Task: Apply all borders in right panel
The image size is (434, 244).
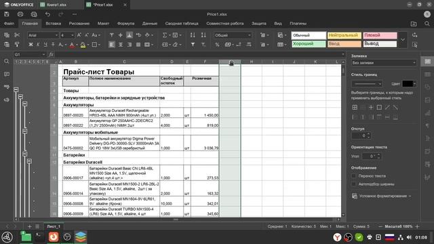Action: click(355, 107)
